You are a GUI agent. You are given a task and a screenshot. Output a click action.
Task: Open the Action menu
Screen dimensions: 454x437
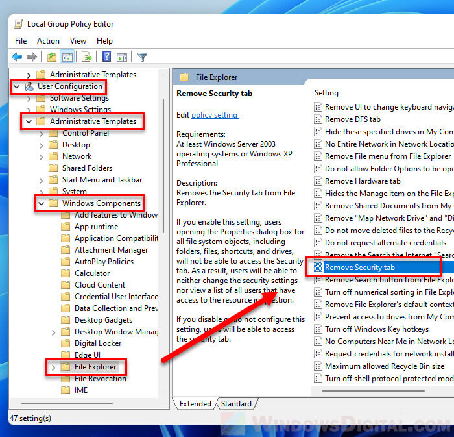click(48, 41)
